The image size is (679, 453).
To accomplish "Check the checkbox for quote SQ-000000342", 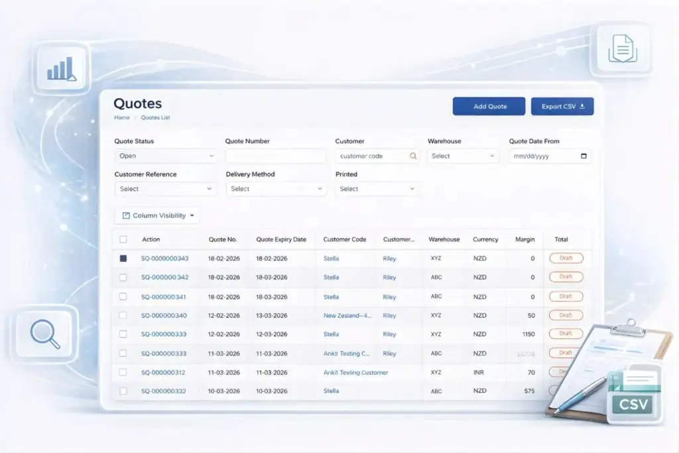I will pos(123,277).
